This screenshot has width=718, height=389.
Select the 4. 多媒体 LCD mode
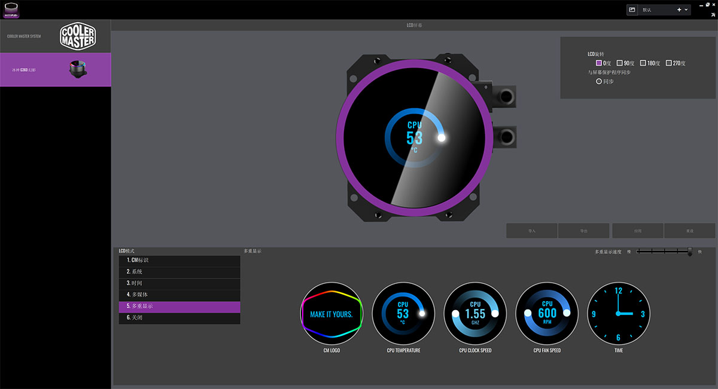click(x=180, y=295)
